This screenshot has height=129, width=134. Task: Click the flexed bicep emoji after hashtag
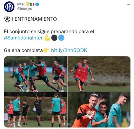tap(47, 38)
